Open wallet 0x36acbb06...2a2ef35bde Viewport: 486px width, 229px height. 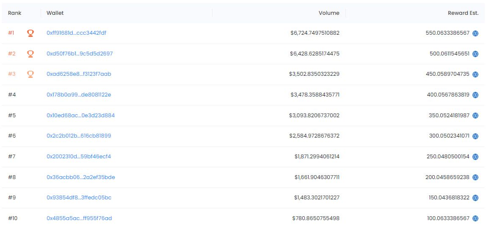tap(80, 177)
